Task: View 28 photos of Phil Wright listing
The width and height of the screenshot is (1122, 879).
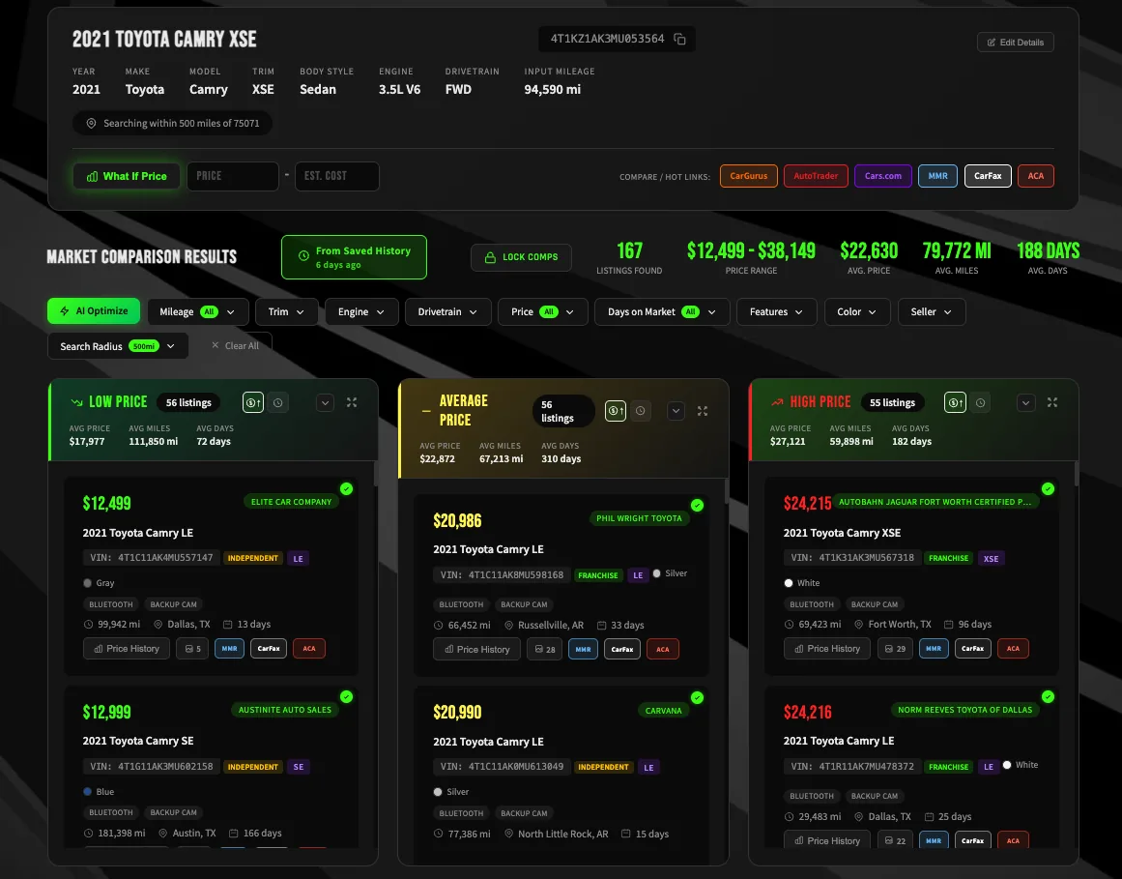Action: coord(544,649)
